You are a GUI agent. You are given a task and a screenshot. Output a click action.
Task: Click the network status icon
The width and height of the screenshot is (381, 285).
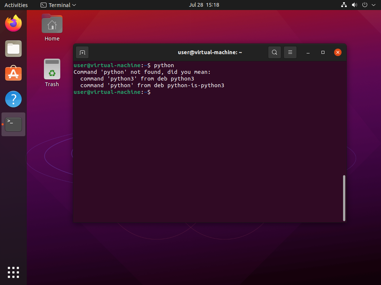coord(344,5)
